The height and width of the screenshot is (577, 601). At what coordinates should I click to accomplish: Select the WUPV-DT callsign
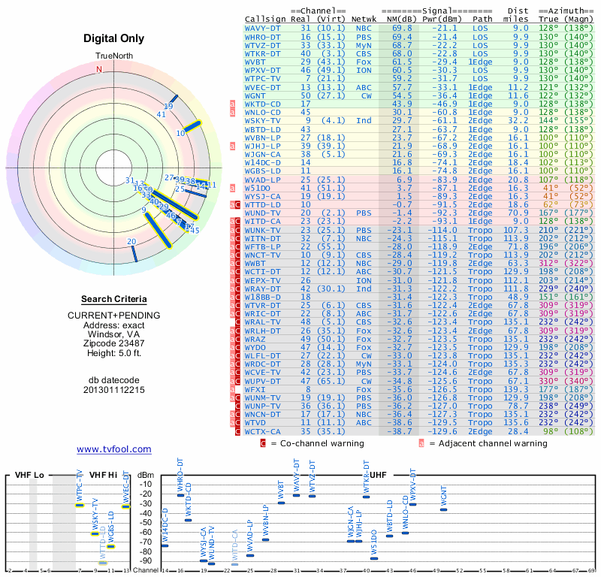tap(262, 382)
